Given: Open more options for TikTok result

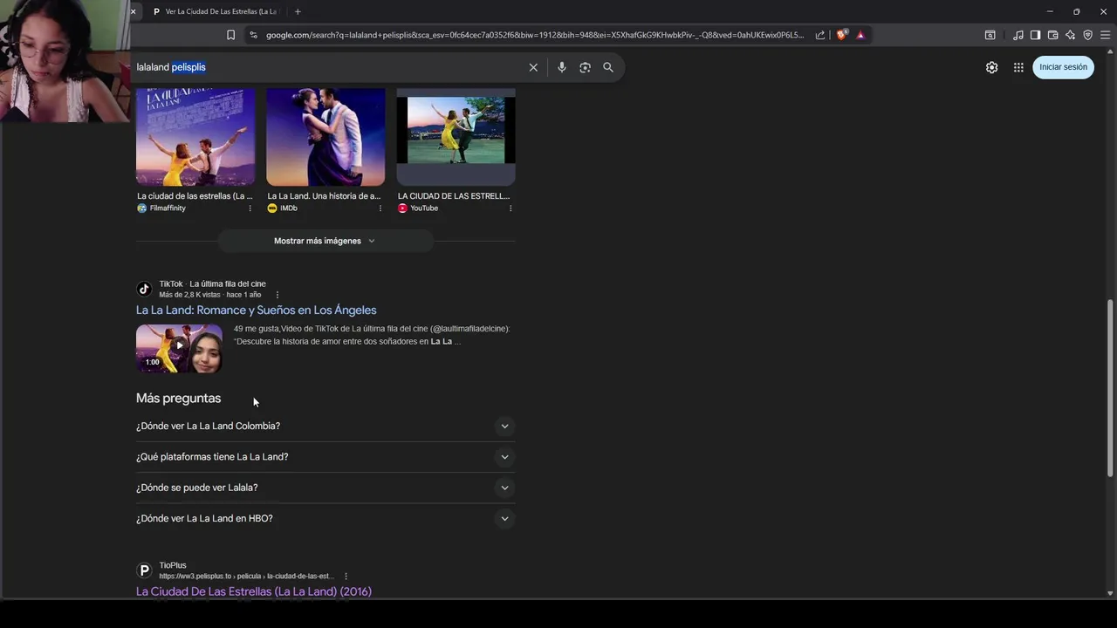Looking at the screenshot, I should tap(278, 295).
